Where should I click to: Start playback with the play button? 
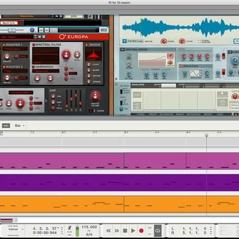click(x=133, y=231)
